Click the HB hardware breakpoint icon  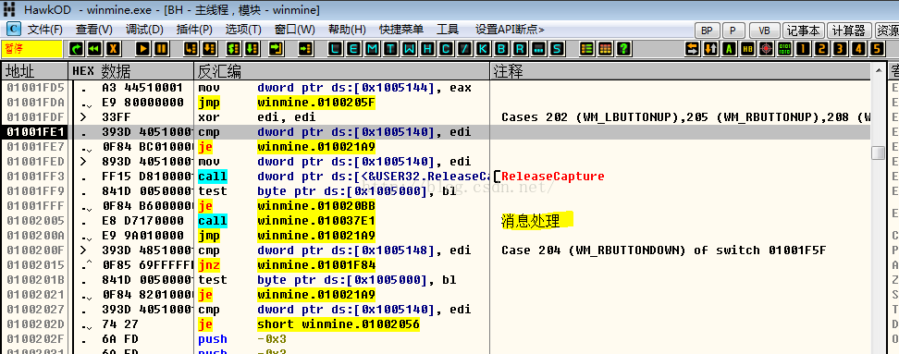[747, 49]
